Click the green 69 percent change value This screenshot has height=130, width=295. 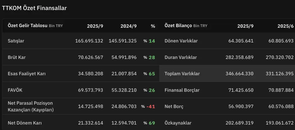point(152,123)
